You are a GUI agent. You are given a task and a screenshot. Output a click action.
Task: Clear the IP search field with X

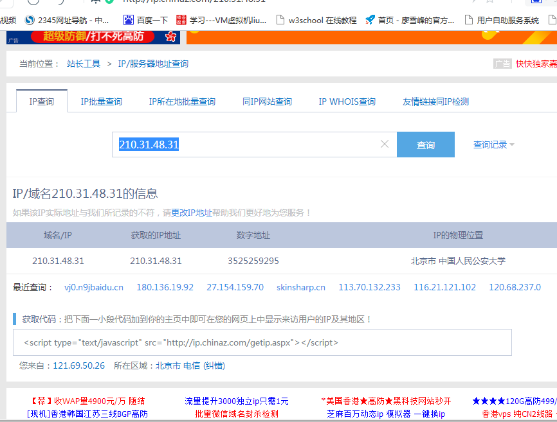tap(385, 144)
